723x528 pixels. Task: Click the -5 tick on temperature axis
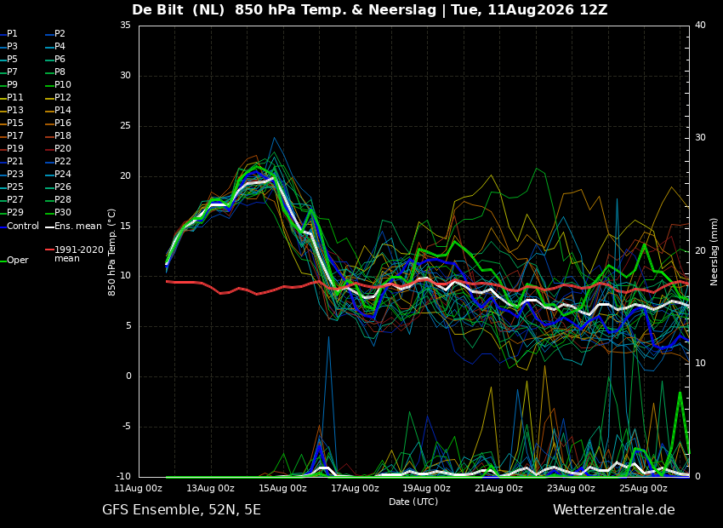pyautogui.click(x=127, y=427)
